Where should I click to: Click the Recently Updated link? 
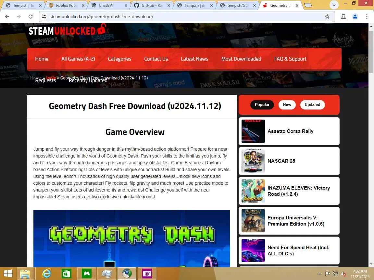(88, 80)
